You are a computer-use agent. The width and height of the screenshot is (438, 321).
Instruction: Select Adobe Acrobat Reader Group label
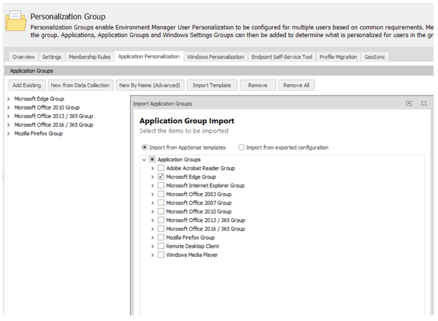[x=200, y=168]
